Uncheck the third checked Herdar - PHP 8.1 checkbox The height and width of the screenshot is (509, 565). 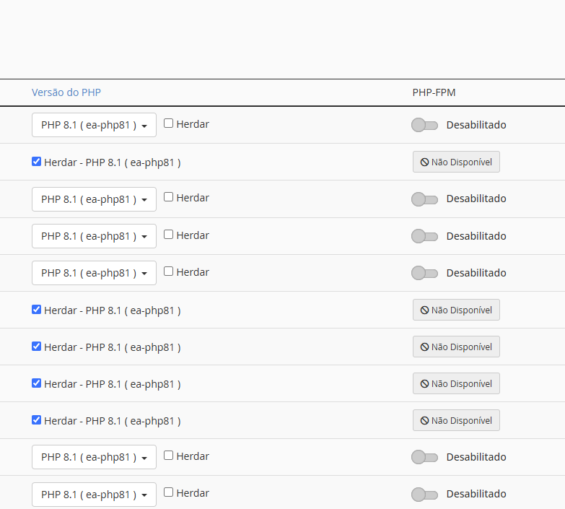[x=36, y=346]
